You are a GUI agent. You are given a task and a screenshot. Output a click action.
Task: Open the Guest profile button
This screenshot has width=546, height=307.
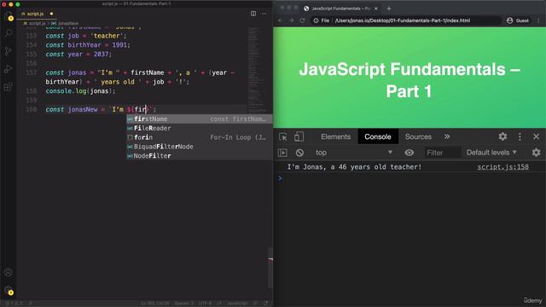click(x=518, y=20)
